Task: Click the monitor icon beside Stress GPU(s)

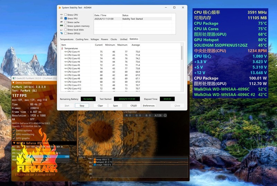Action: [61, 34]
